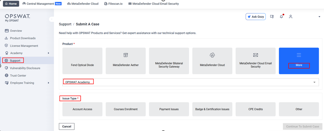Choose Badge & Certification Issues
The image size is (324, 131).
tap(212, 109)
